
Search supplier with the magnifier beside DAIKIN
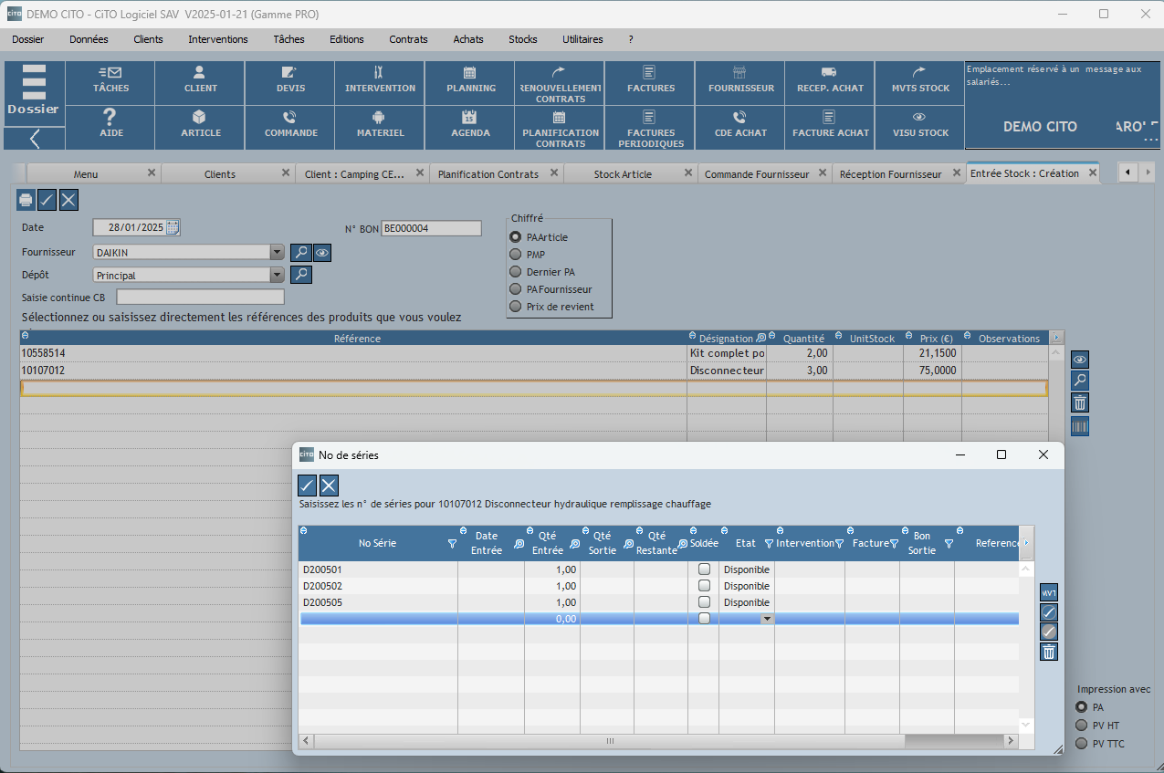click(x=301, y=253)
